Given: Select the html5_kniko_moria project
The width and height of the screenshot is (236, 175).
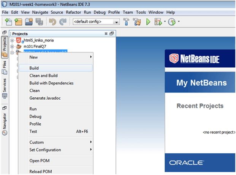Looking at the screenshot, I should 39,40.
